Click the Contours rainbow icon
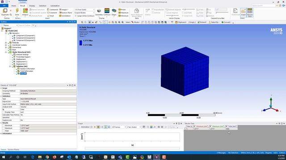 point(107,11)
